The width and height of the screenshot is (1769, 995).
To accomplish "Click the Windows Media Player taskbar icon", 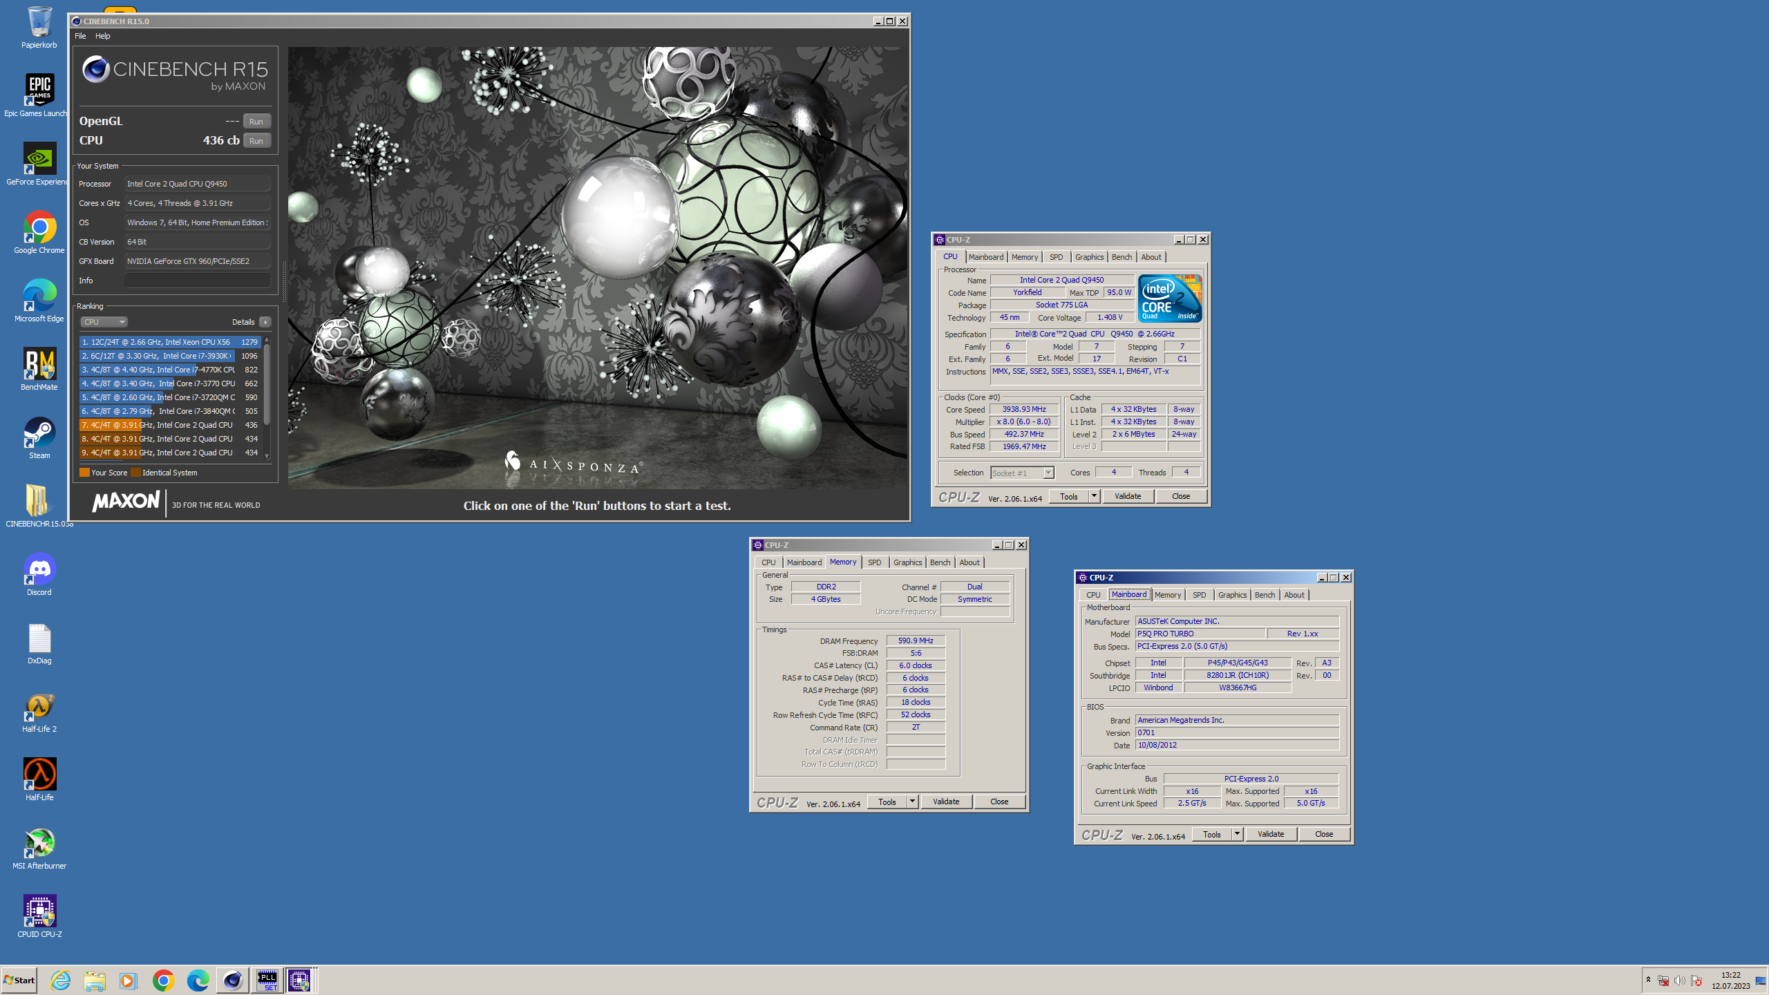I will click(x=128, y=980).
